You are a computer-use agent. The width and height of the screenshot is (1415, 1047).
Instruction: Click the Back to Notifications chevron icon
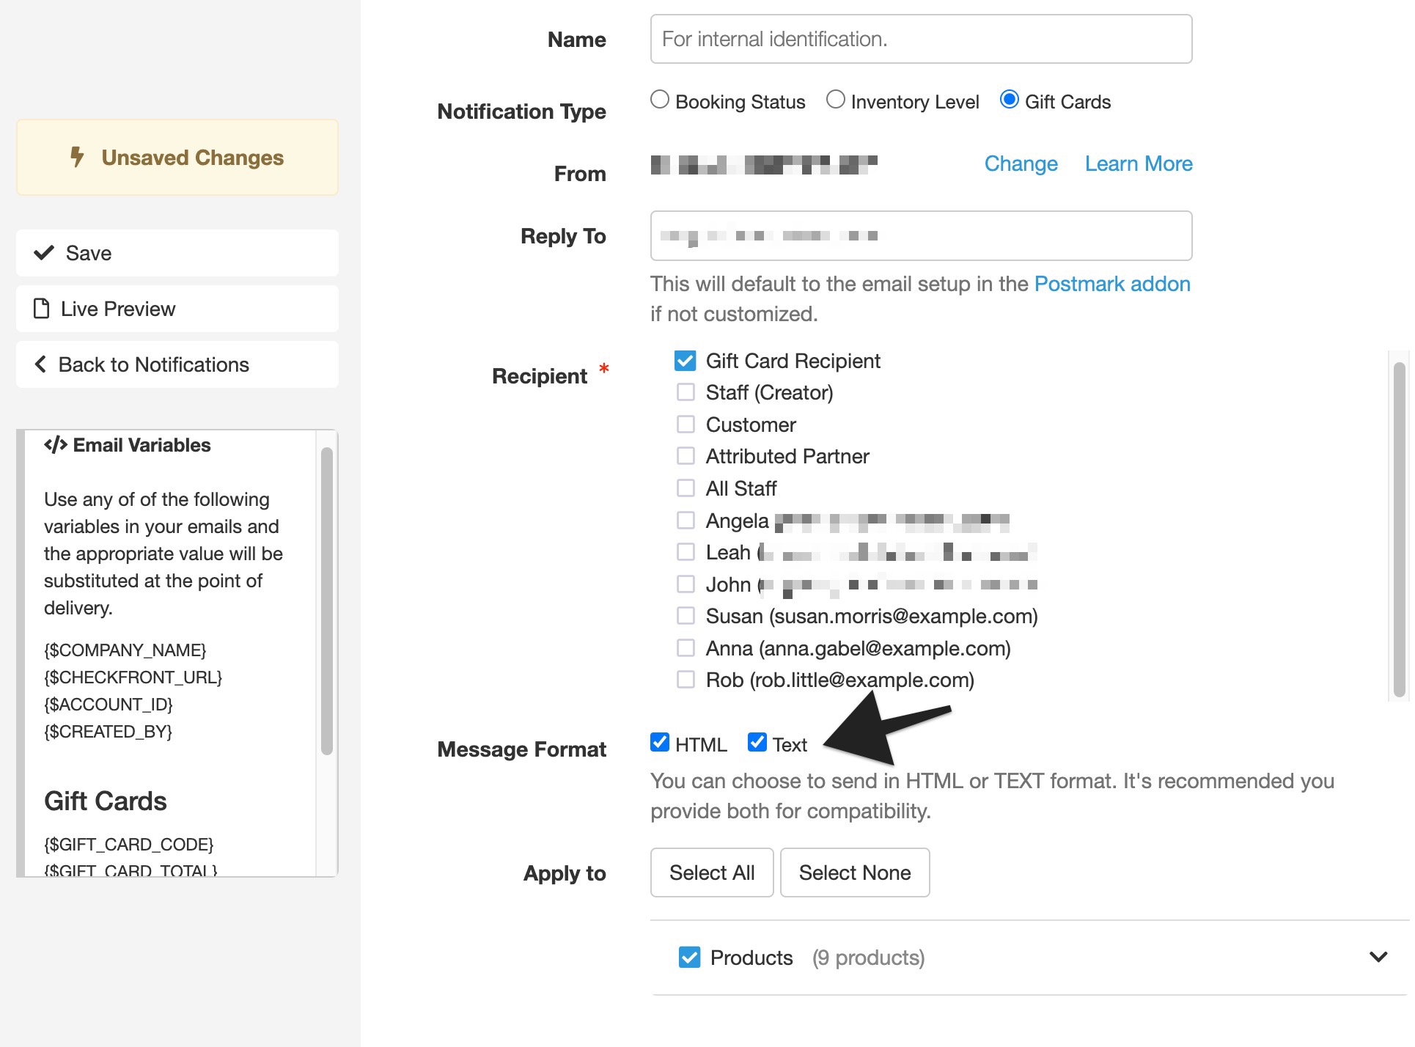[x=40, y=364]
